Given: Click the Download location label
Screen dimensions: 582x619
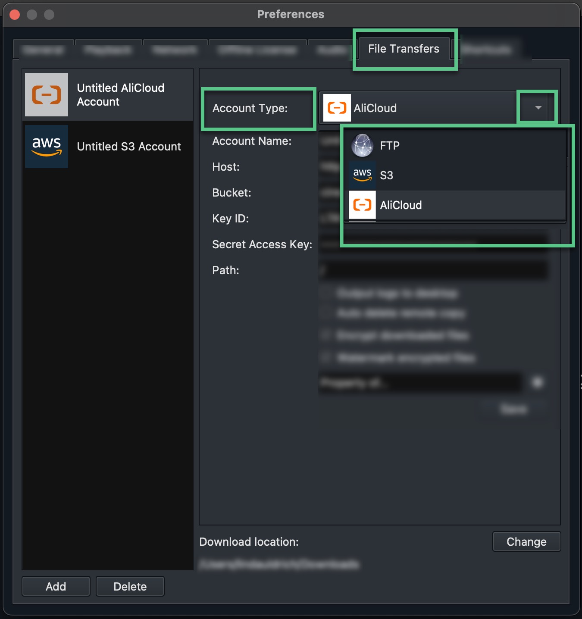Looking at the screenshot, I should coord(249,542).
